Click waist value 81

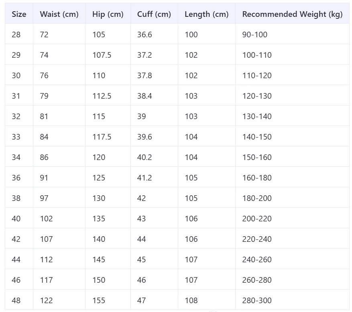[x=44, y=116]
